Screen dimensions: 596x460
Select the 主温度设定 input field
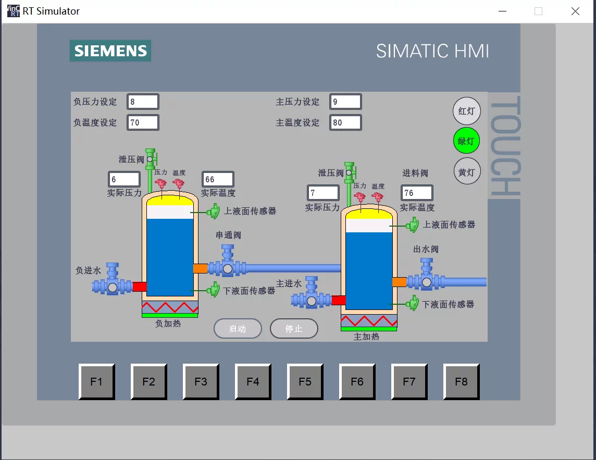point(345,122)
